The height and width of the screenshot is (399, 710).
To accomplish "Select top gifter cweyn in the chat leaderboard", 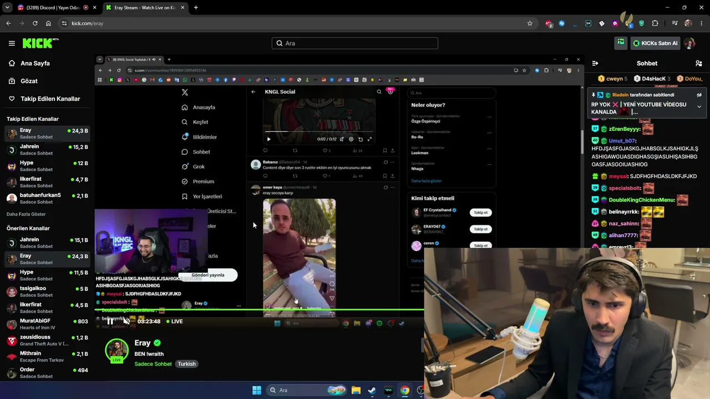I will (612, 79).
